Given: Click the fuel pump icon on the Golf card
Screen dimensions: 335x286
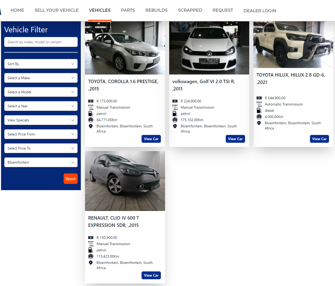Looking at the screenshot, I should [175, 114].
